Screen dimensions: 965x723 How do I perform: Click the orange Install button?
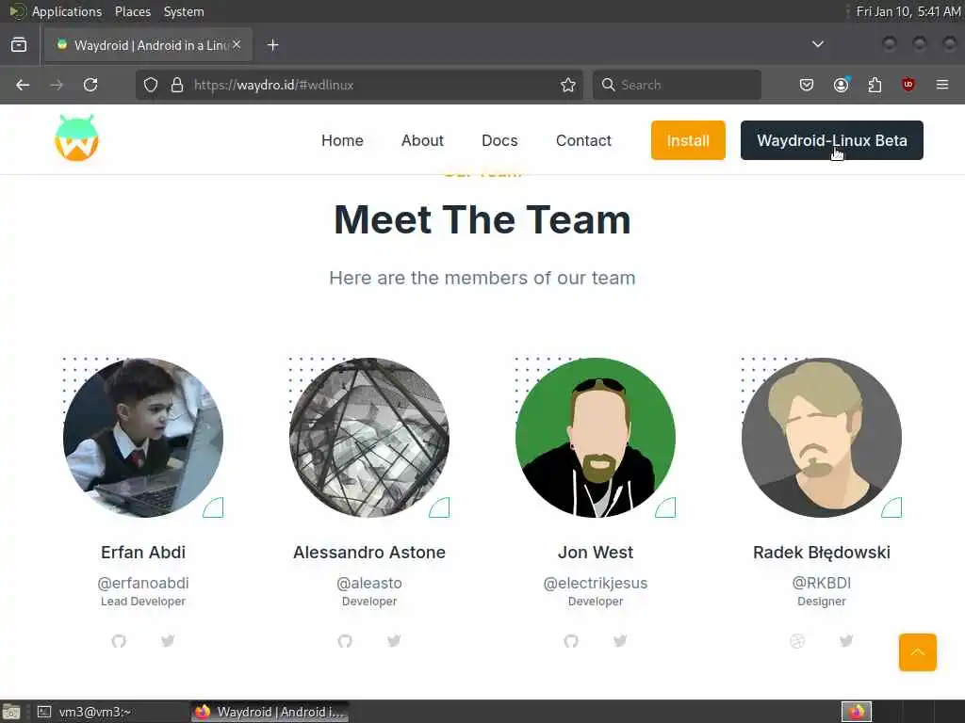click(688, 140)
